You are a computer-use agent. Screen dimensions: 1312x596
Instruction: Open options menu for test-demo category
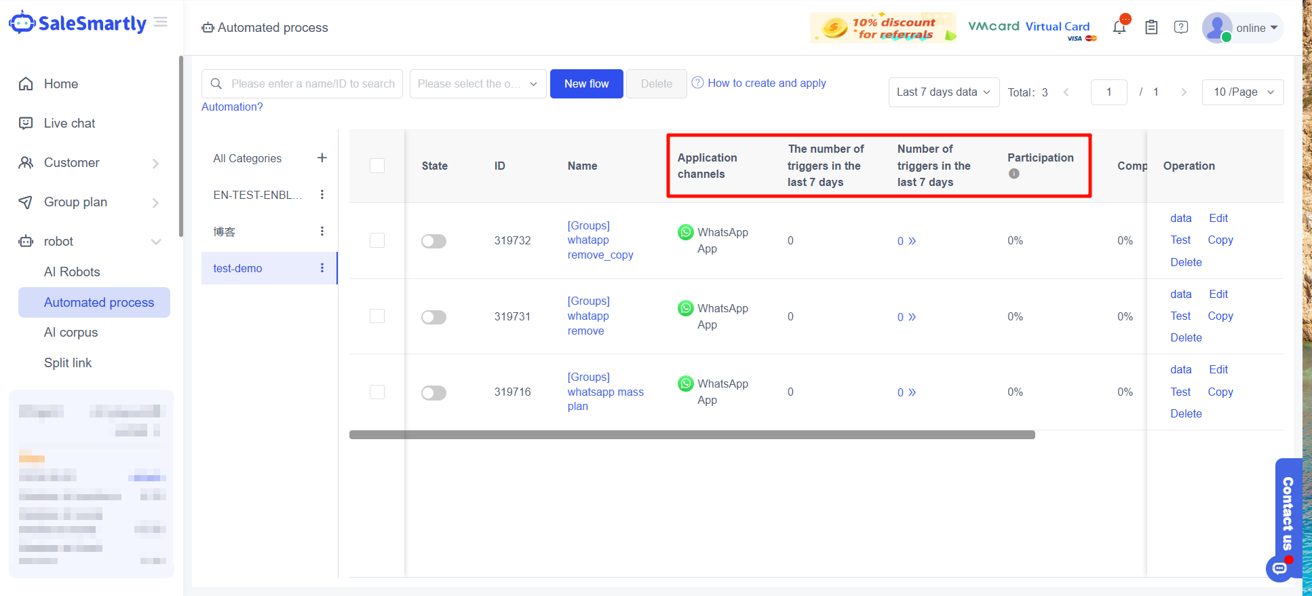322,268
